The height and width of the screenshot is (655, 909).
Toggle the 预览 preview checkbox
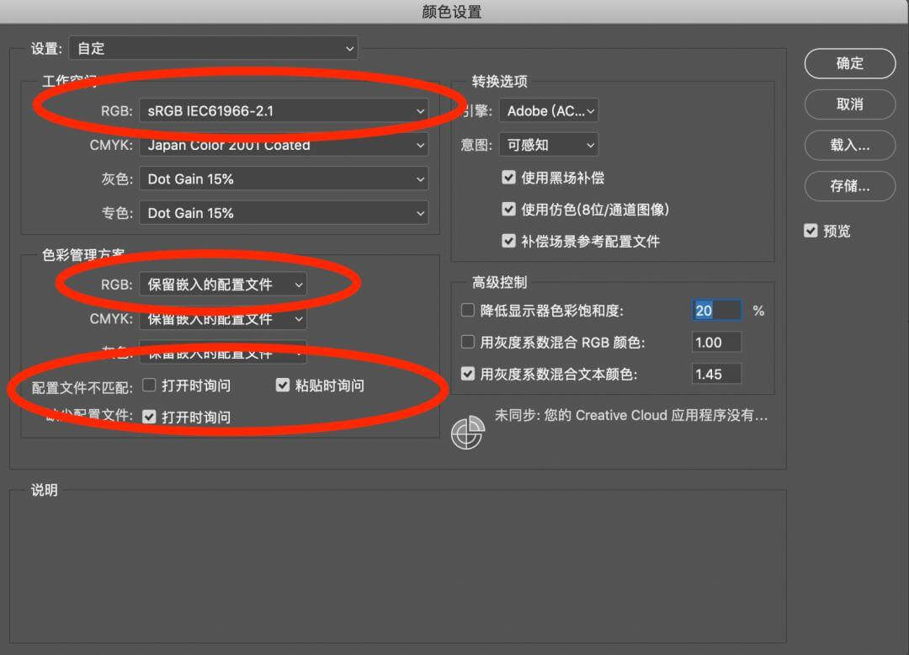coord(811,231)
